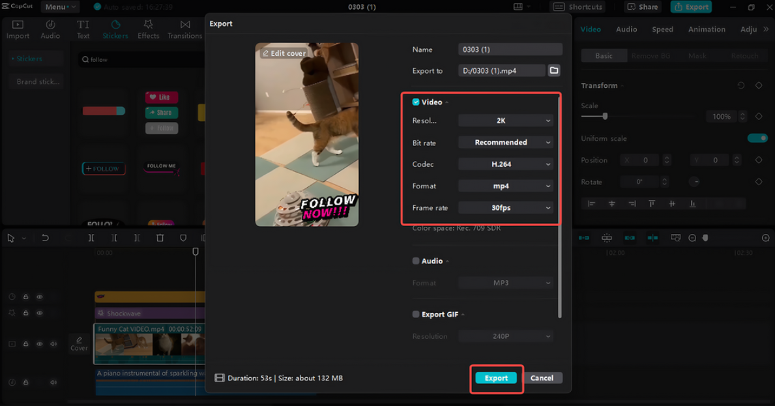Click the Cover edit button beside video track
This screenshot has height=406, width=775.
pyautogui.click(x=79, y=344)
